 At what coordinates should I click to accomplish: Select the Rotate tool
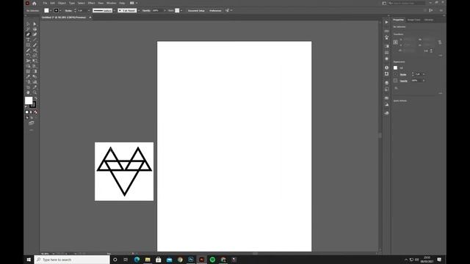point(28,56)
